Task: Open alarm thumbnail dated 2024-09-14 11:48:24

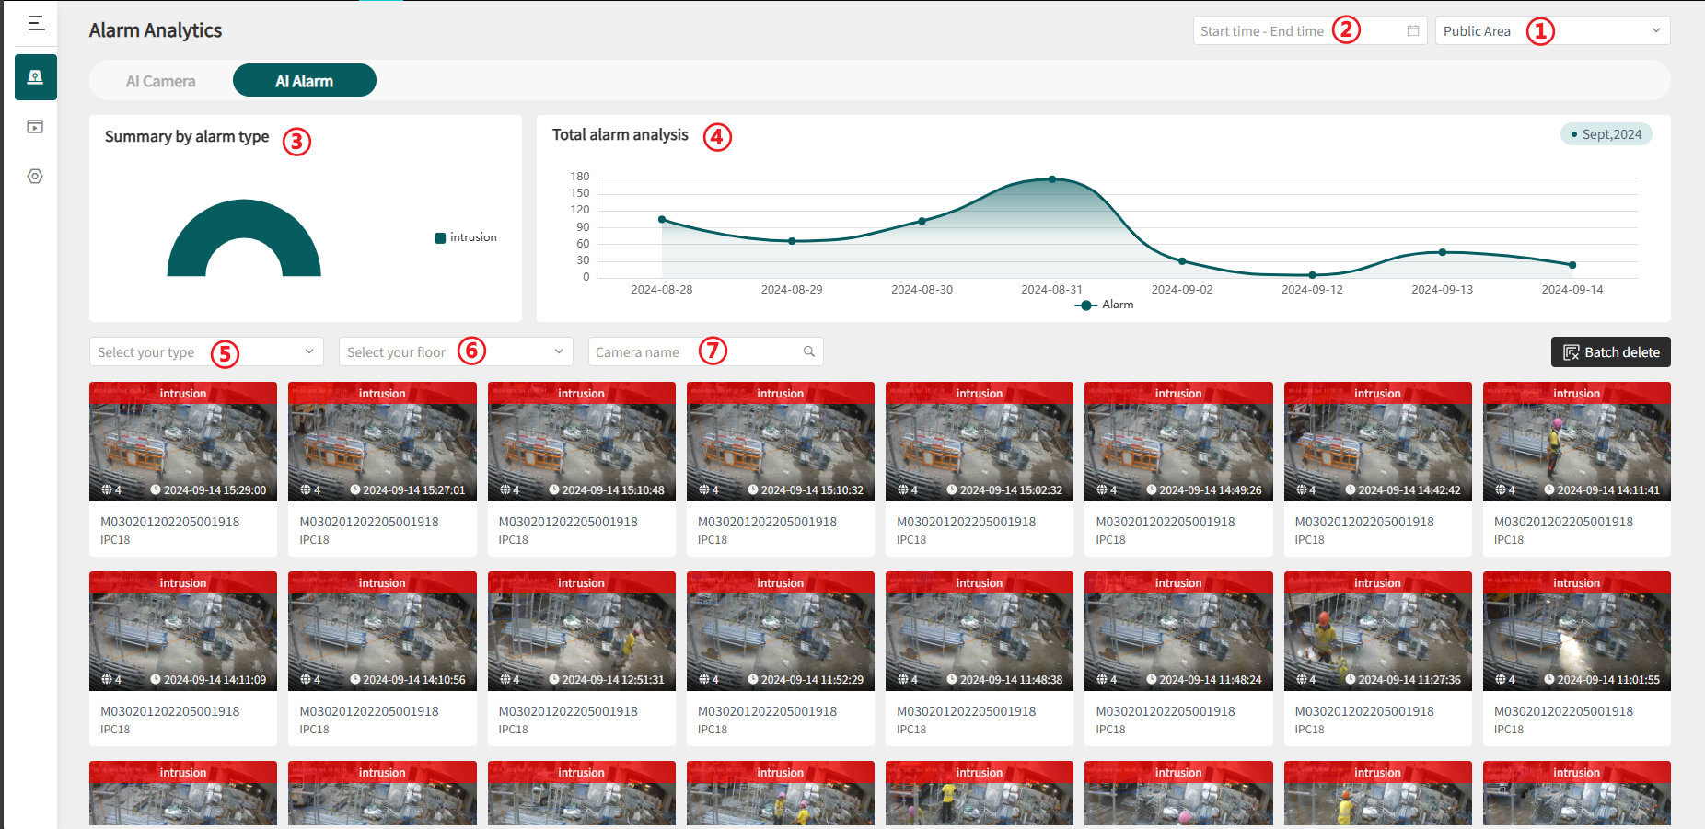Action: [x=1178, y=631]
